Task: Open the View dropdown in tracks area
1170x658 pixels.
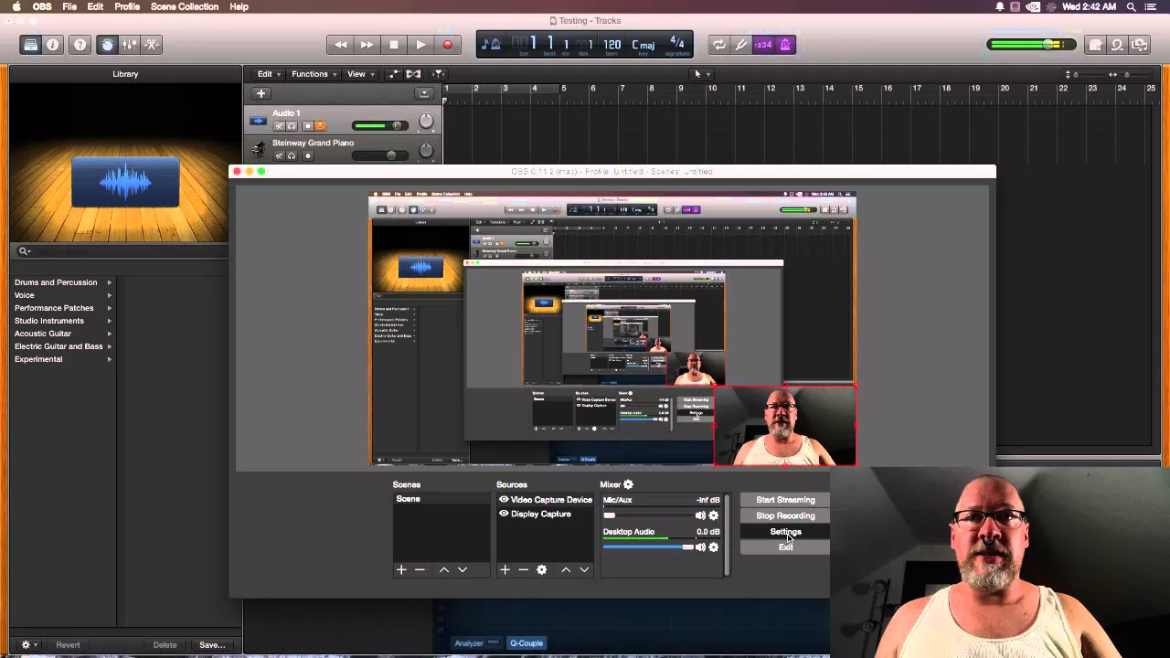Action: 360,74
